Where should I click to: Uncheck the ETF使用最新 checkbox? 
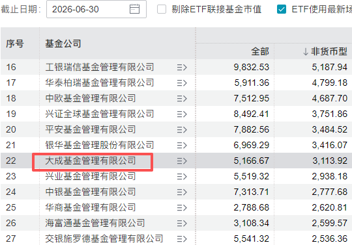[282, 9]
